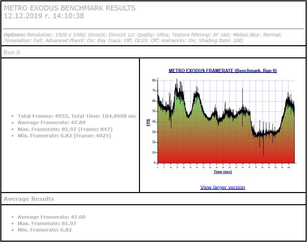Click 'Shading Rate: 100' option text
This screenshot has height=242, width=307.
(220, 41)
